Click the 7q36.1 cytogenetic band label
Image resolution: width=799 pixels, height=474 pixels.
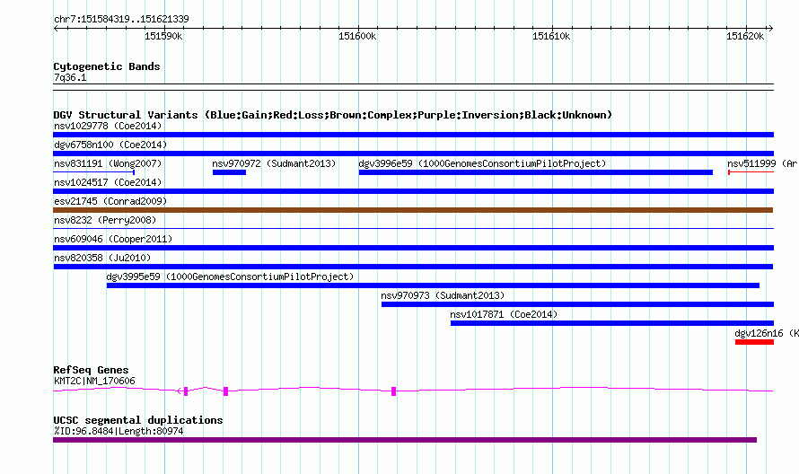(x=70, y=78)
